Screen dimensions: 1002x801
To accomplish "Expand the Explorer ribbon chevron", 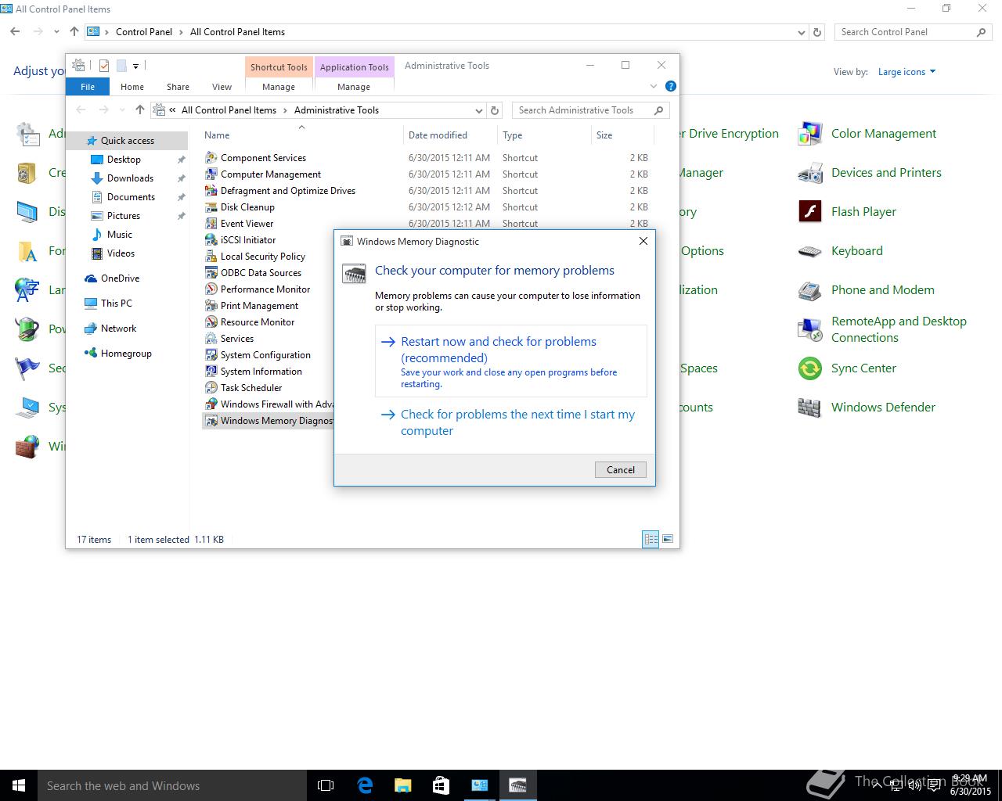I will [654, 86].
